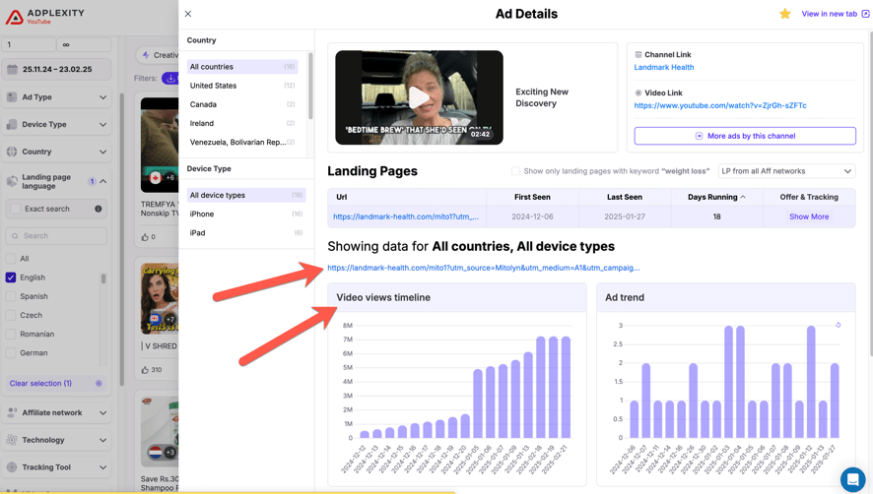The width and height of the screenshot is (873, 494).
Task: Select All device types option
Action: tap(245, 195)
